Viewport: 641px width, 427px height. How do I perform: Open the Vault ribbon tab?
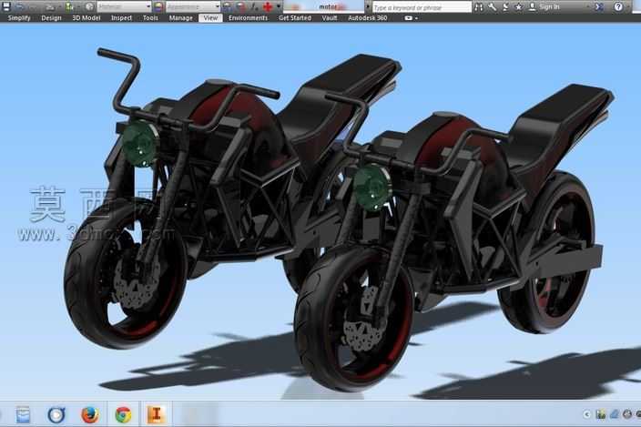[x=330, y=18]
